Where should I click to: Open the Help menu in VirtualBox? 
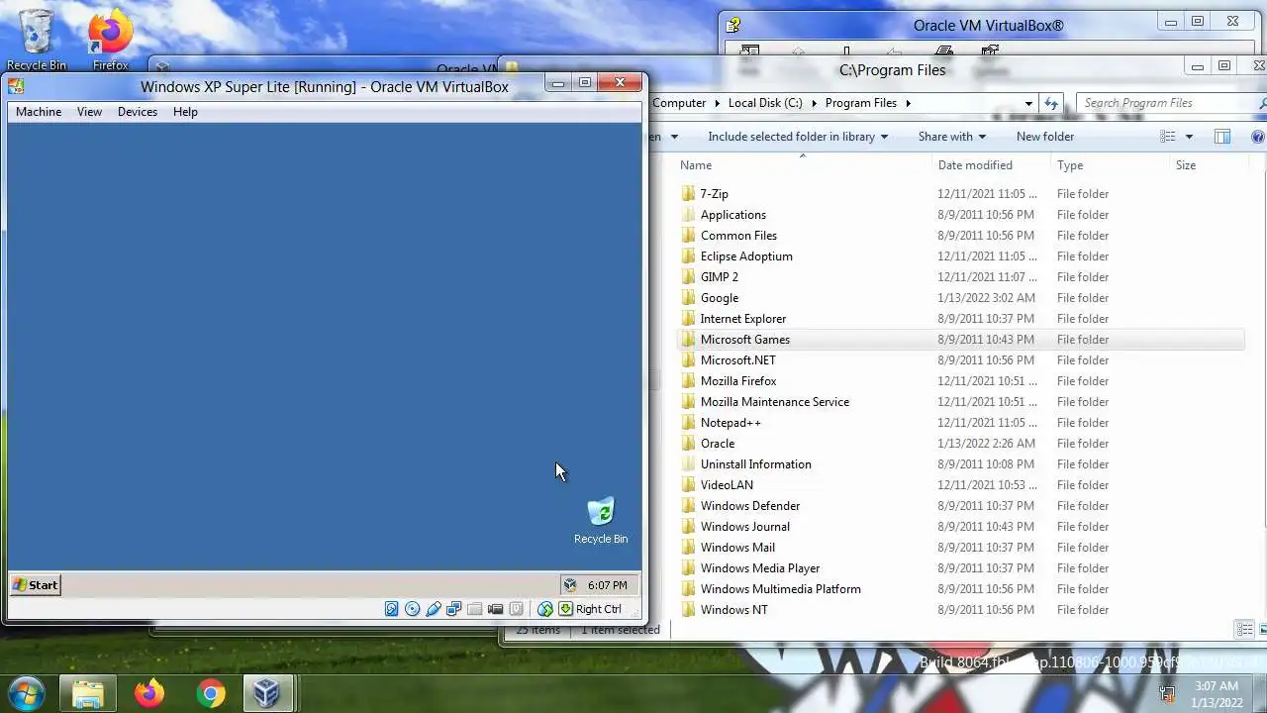185,112
